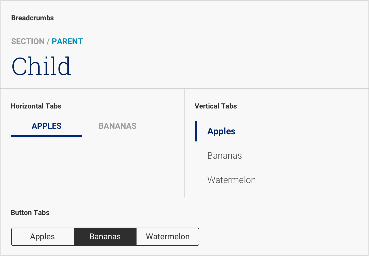Click the SECTION breadcrumb link
369x256 pixels.
28,41
